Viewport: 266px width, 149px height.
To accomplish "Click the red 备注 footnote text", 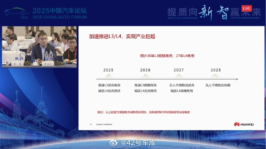I will pos(143,112).
